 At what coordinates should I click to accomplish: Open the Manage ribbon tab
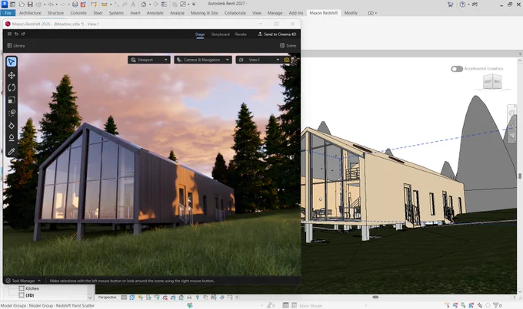point(275,13)
